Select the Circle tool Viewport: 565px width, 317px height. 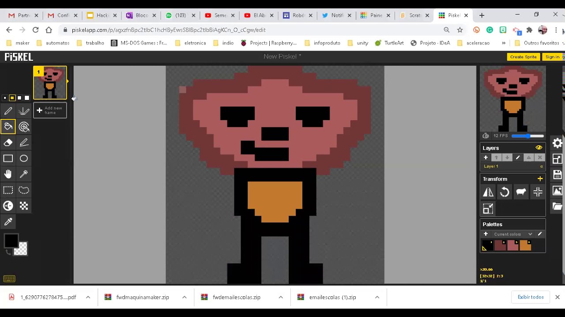(x=24, y=158)
